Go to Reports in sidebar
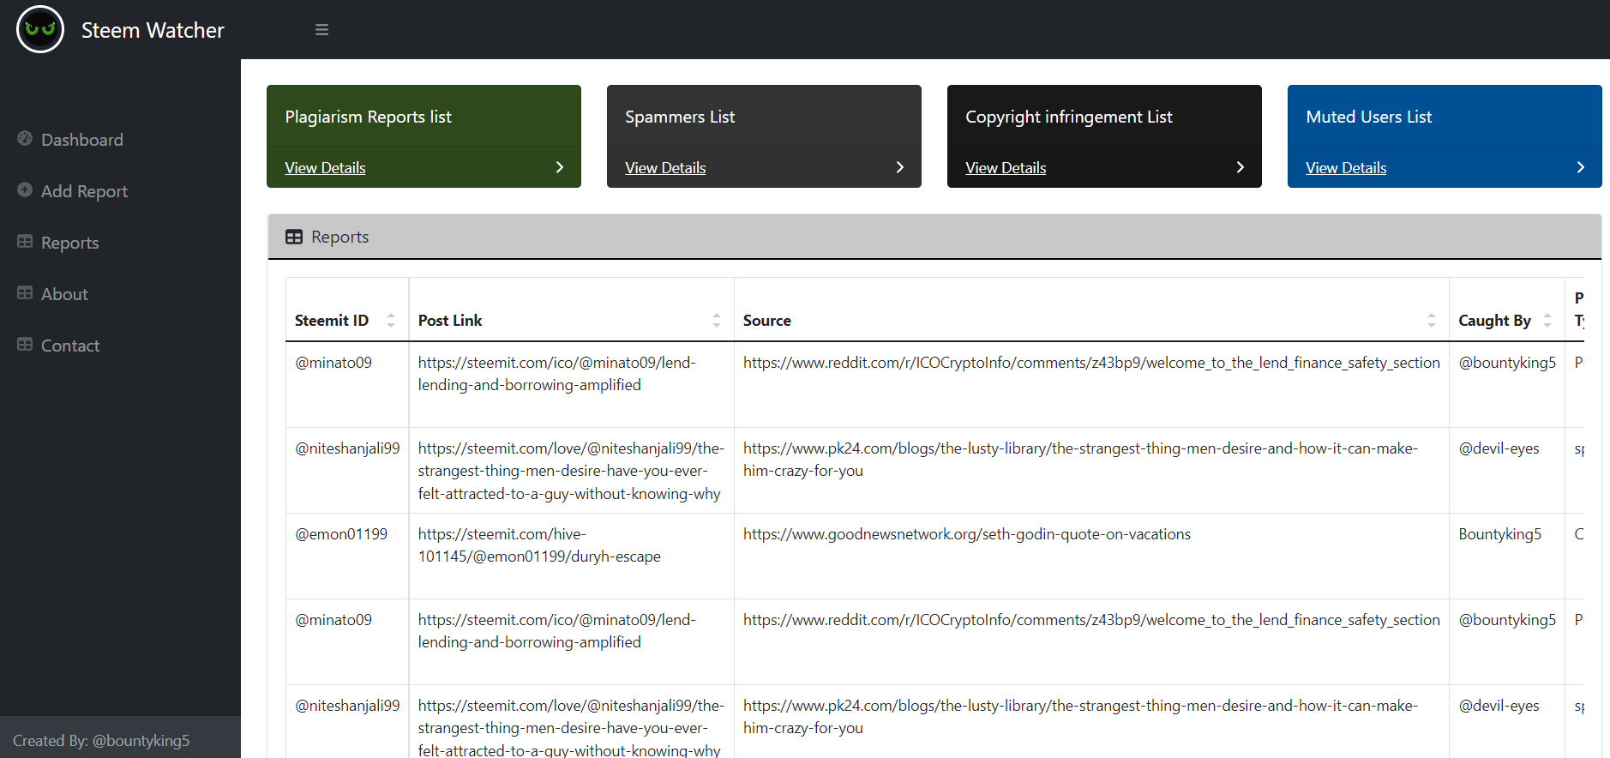Viewport: 1610px width, 758px height. pyautogui.click(x=70, y=243)
